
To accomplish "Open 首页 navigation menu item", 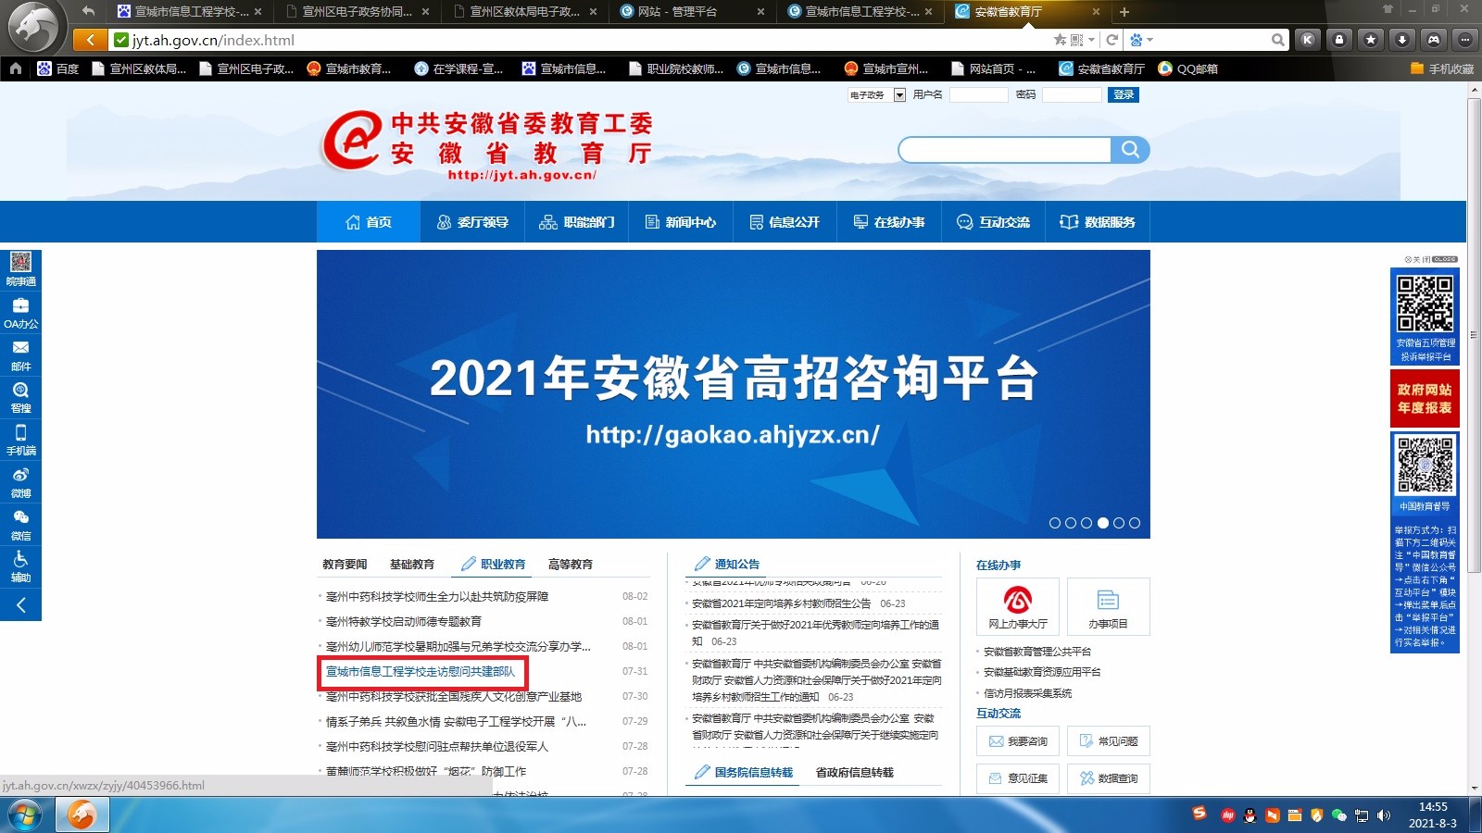I will pos(369,222).
